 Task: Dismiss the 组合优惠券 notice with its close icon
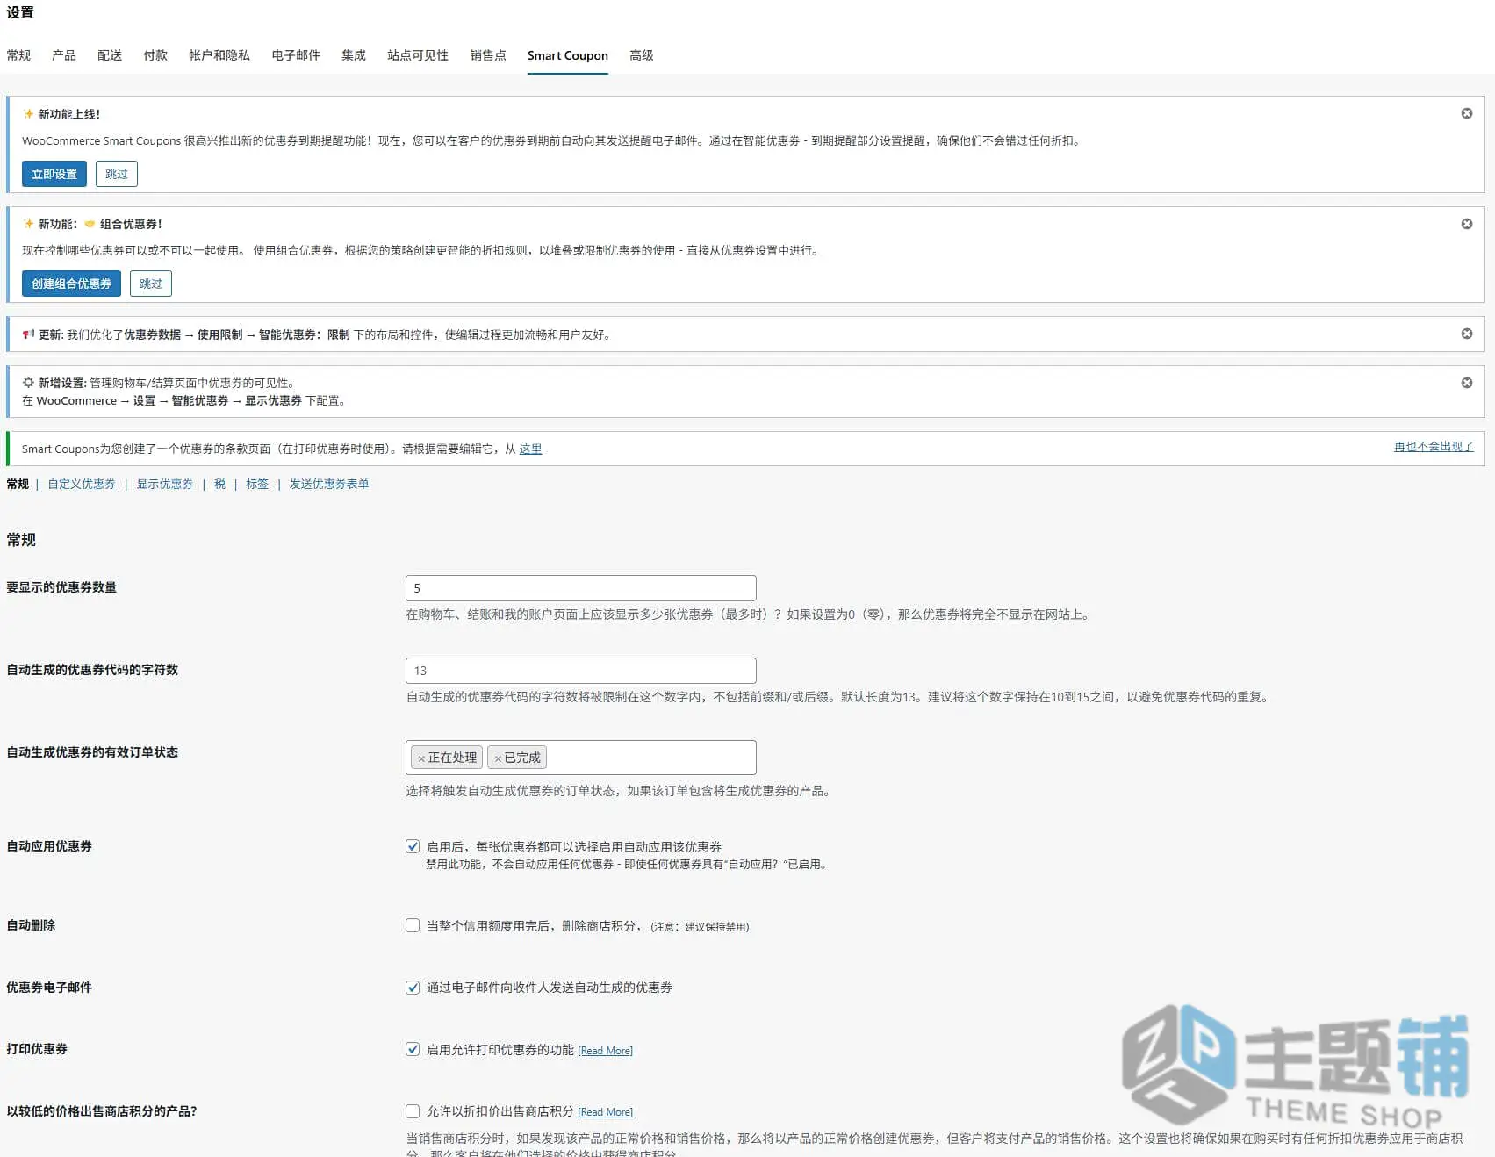[x=1466, y=224]
